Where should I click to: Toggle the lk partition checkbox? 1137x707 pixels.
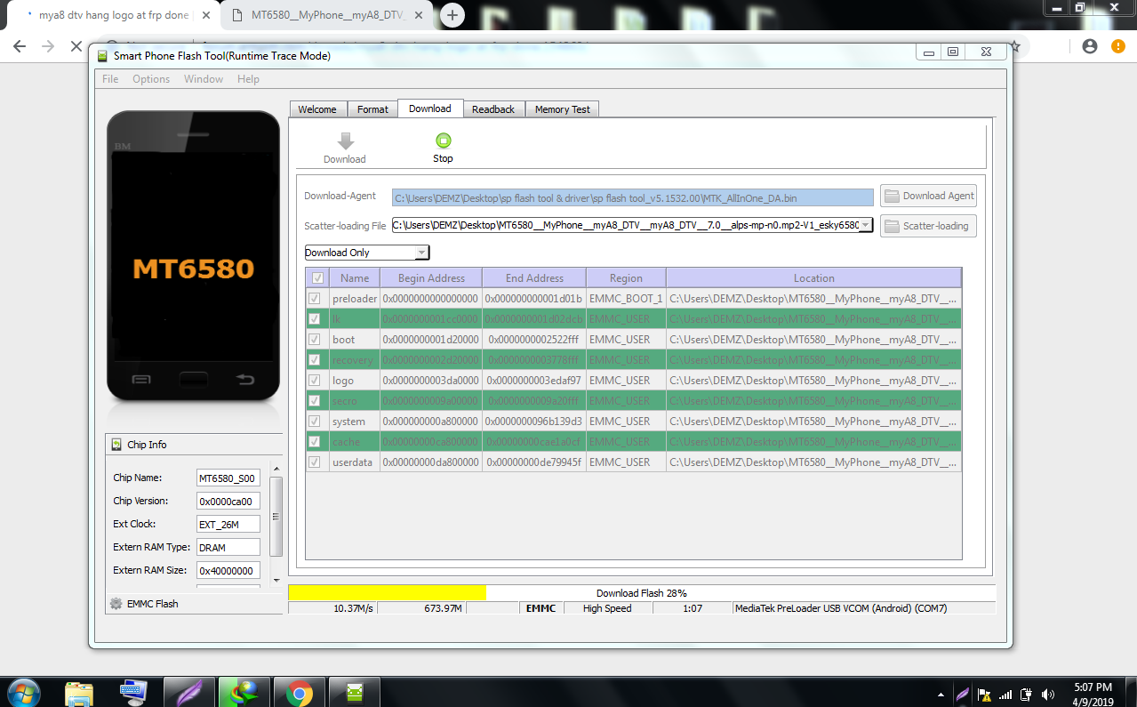click(314, 319)
